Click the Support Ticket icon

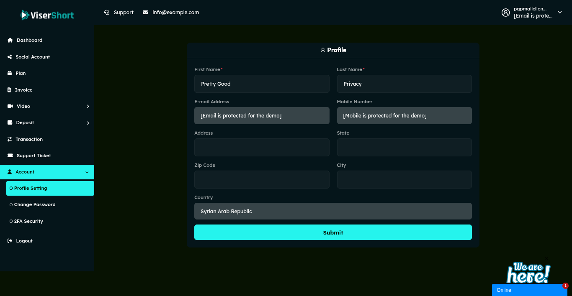click(x=10, y=156)
